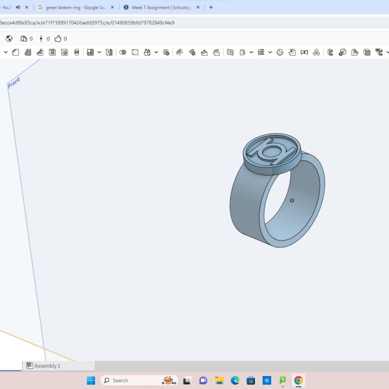Click the browser address bar URL
389x389 pixels.
click(87, 23)
